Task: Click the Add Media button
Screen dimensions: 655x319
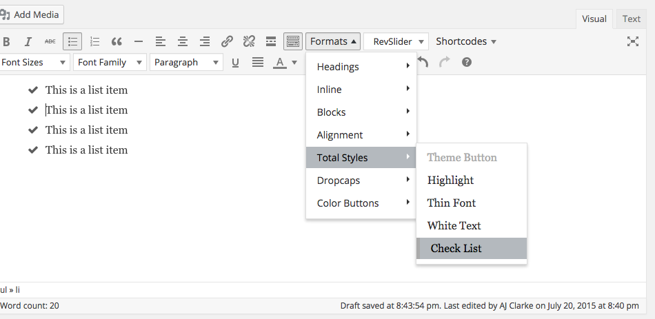Action: point(30,14)
